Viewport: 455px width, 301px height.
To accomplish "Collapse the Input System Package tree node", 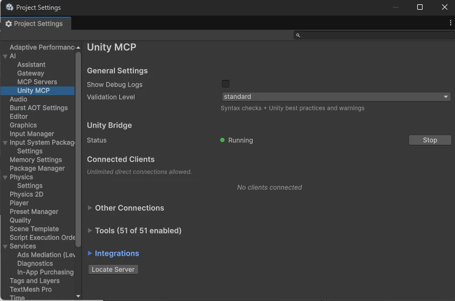I will point(5,143).
